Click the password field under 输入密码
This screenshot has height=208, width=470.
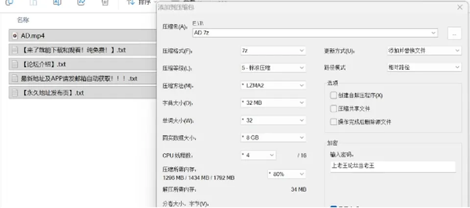click(393, 166)
